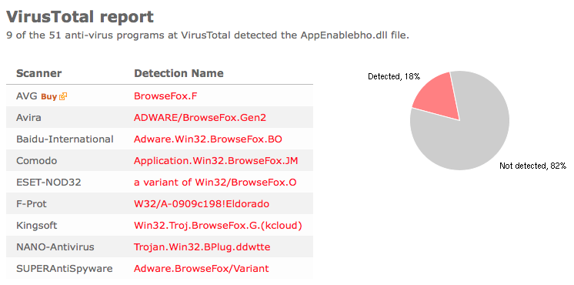The width and height of the screenshot is (574, 285).
Task: Click Win32.Troj.BrowseFox.G.(kcloud) detection name
Action: click(x=218, y=226)
